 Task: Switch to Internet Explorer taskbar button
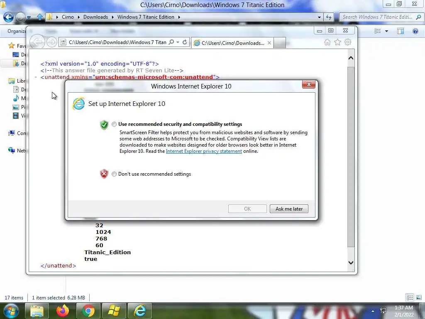[x=140, y=311]
